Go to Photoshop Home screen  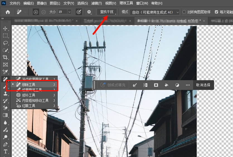point(8,12)
